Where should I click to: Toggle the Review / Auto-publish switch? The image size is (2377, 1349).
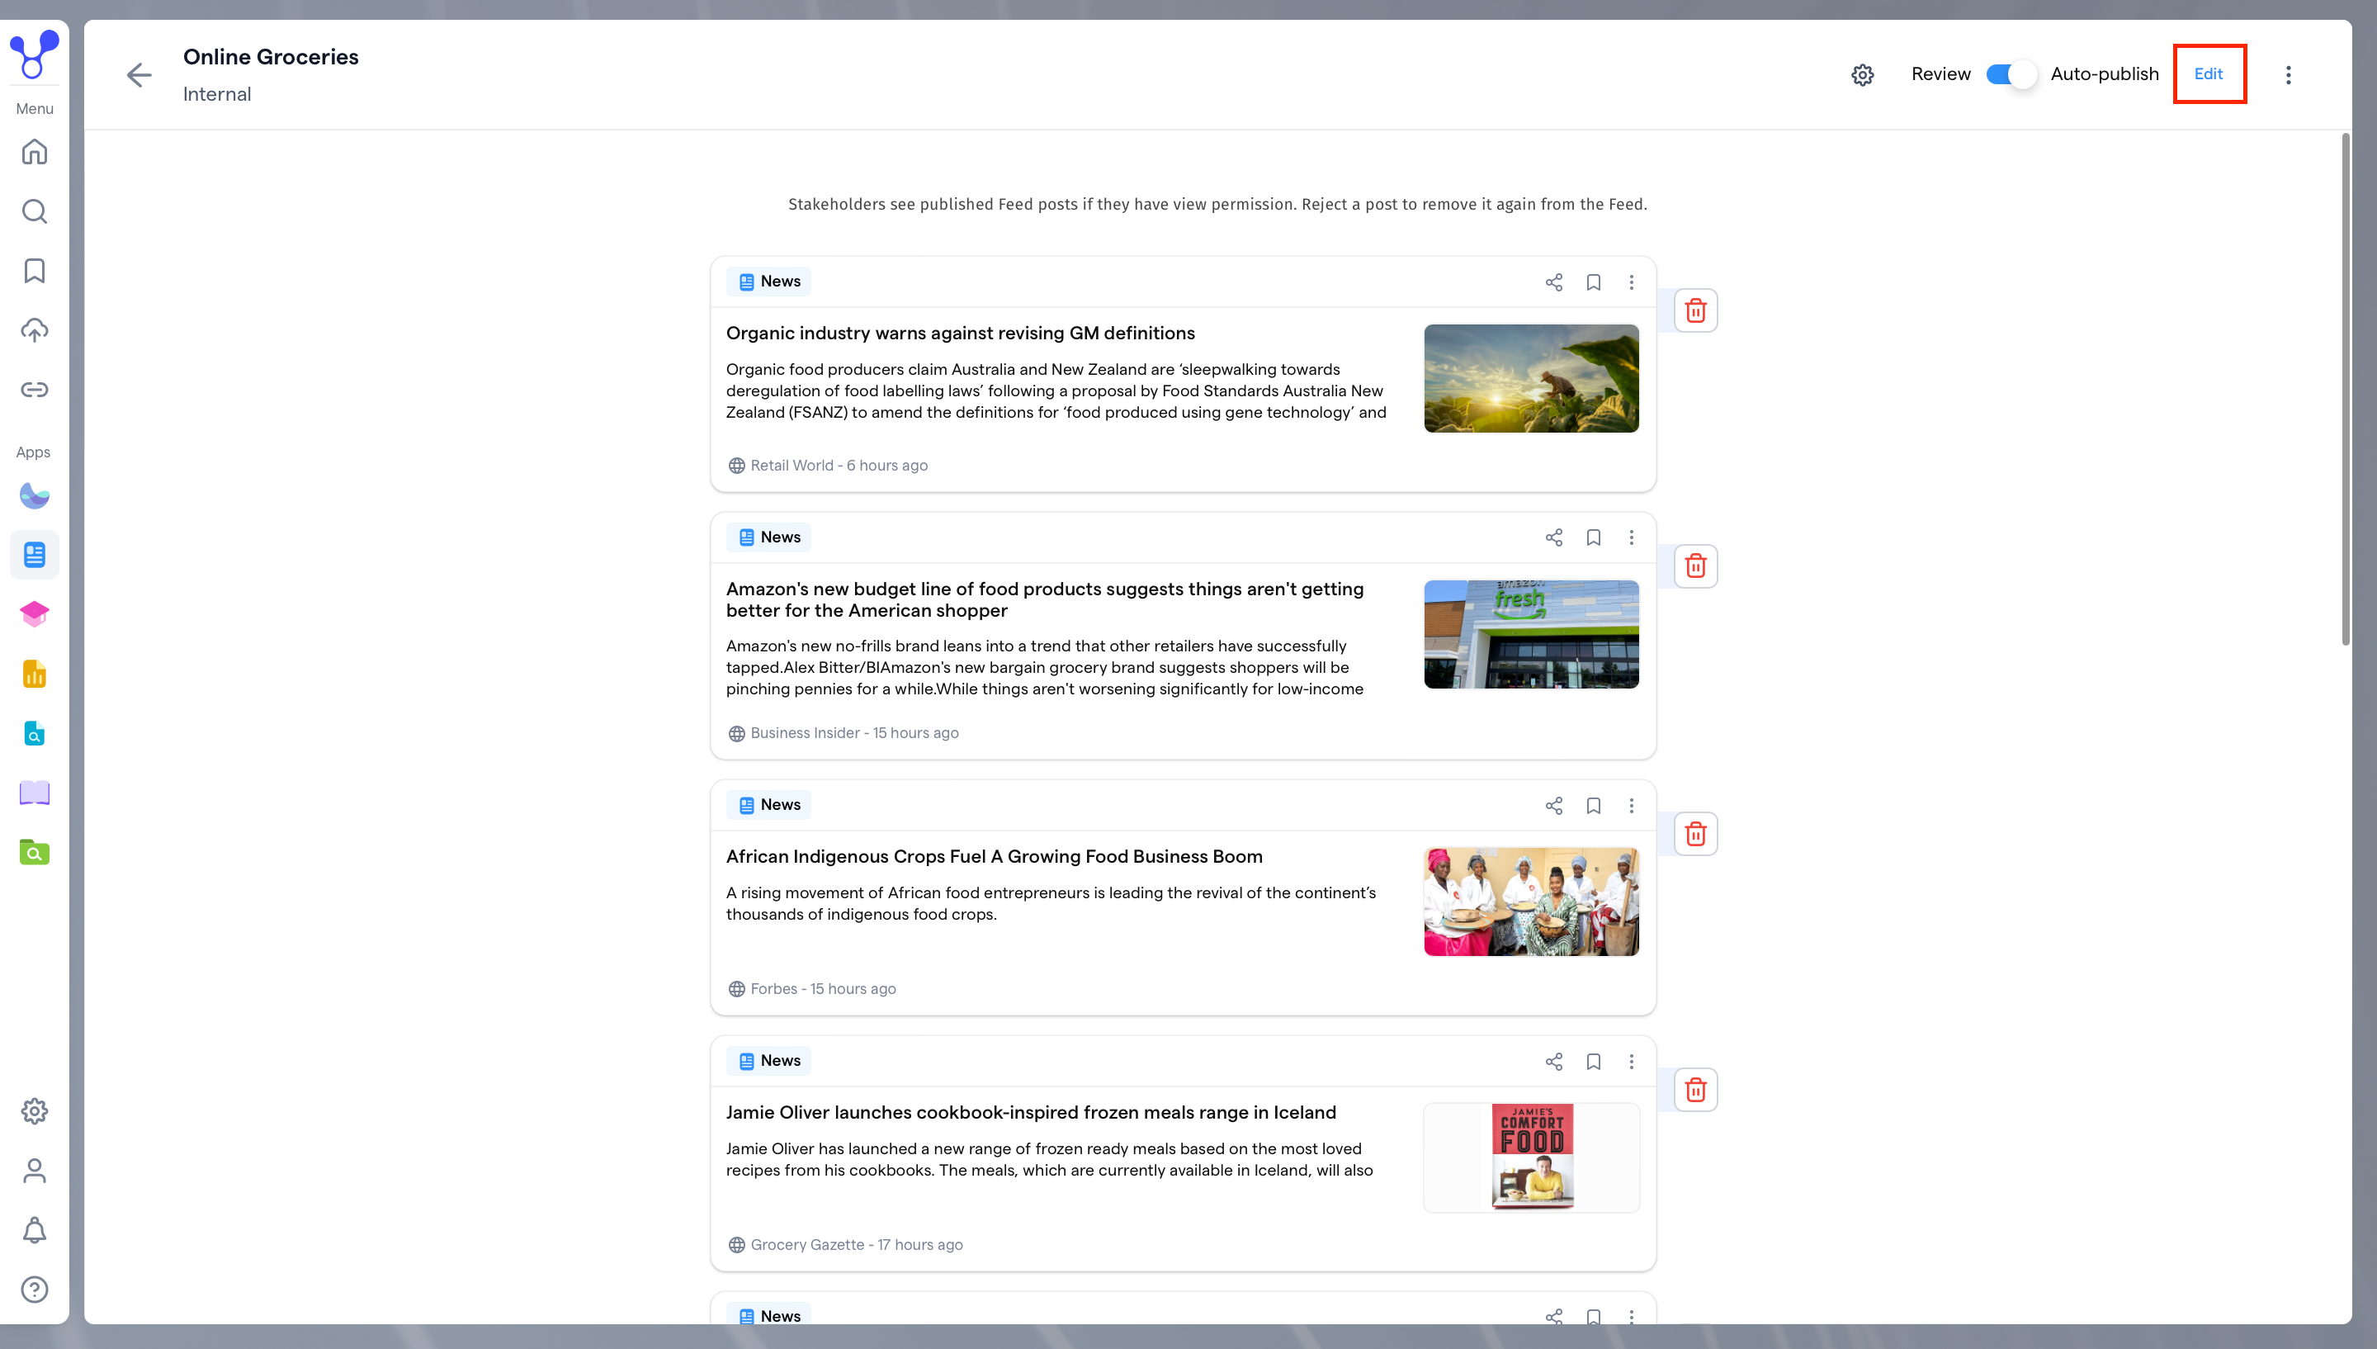tap(2011, 74)
